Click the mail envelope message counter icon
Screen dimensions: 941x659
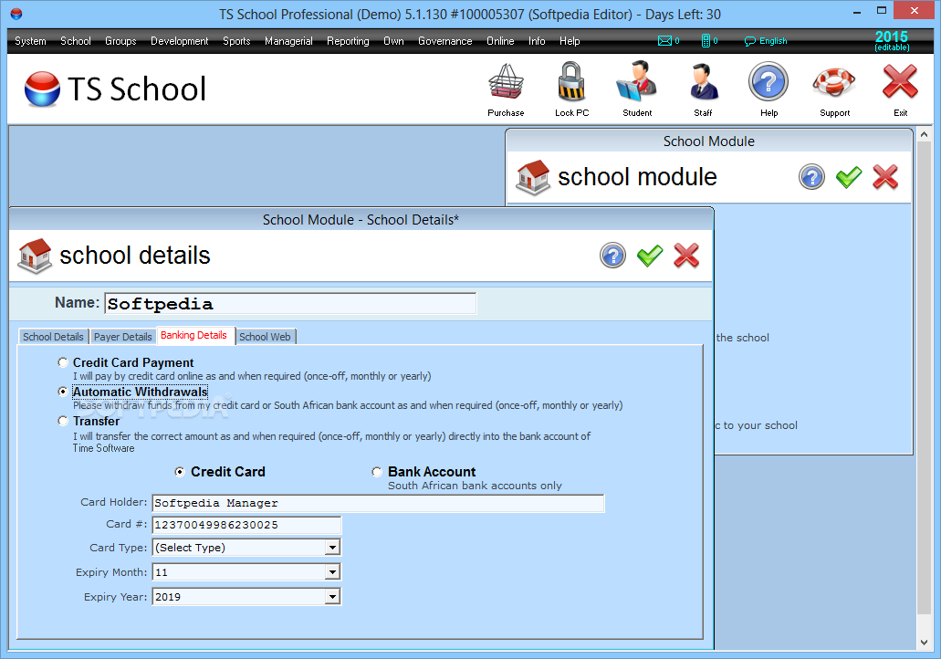(x=664, y=41)
